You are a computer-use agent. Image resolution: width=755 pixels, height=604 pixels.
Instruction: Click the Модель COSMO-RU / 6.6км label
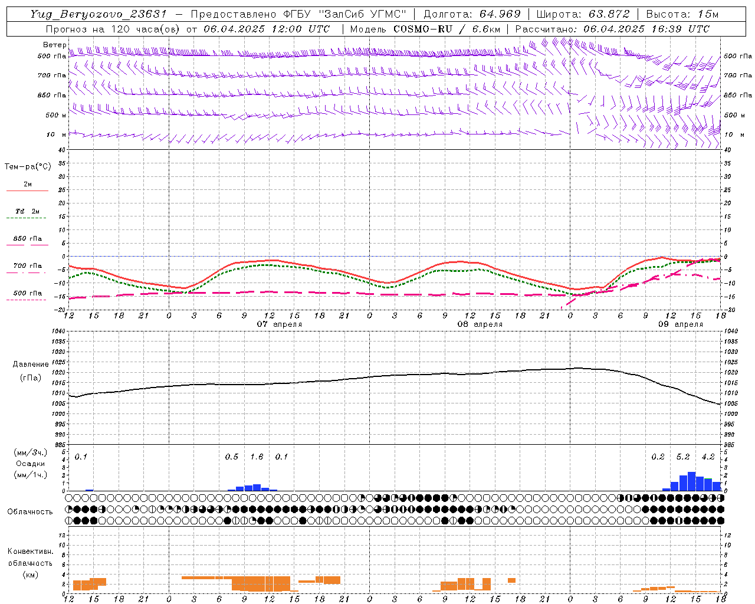click(x=425, y=29)
